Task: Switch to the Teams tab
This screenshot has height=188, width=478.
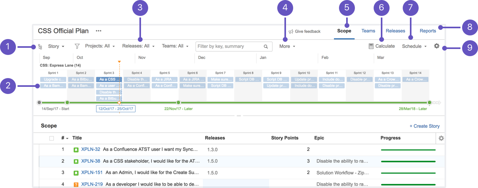Action: (368, 31)
